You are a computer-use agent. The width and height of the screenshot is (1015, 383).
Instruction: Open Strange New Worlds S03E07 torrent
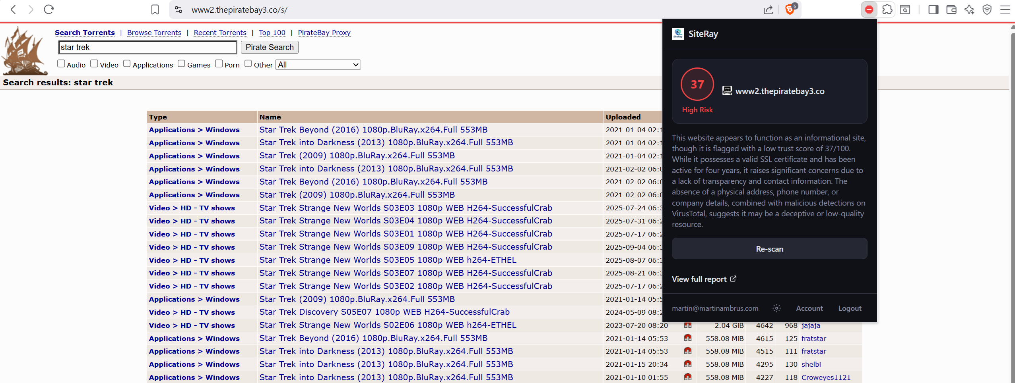coord(406,273)
